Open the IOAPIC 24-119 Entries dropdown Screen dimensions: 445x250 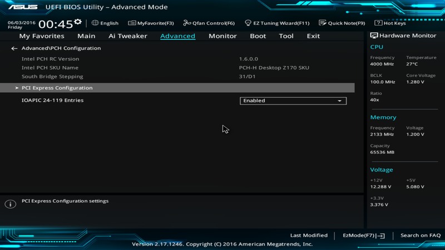coord(293,101)
